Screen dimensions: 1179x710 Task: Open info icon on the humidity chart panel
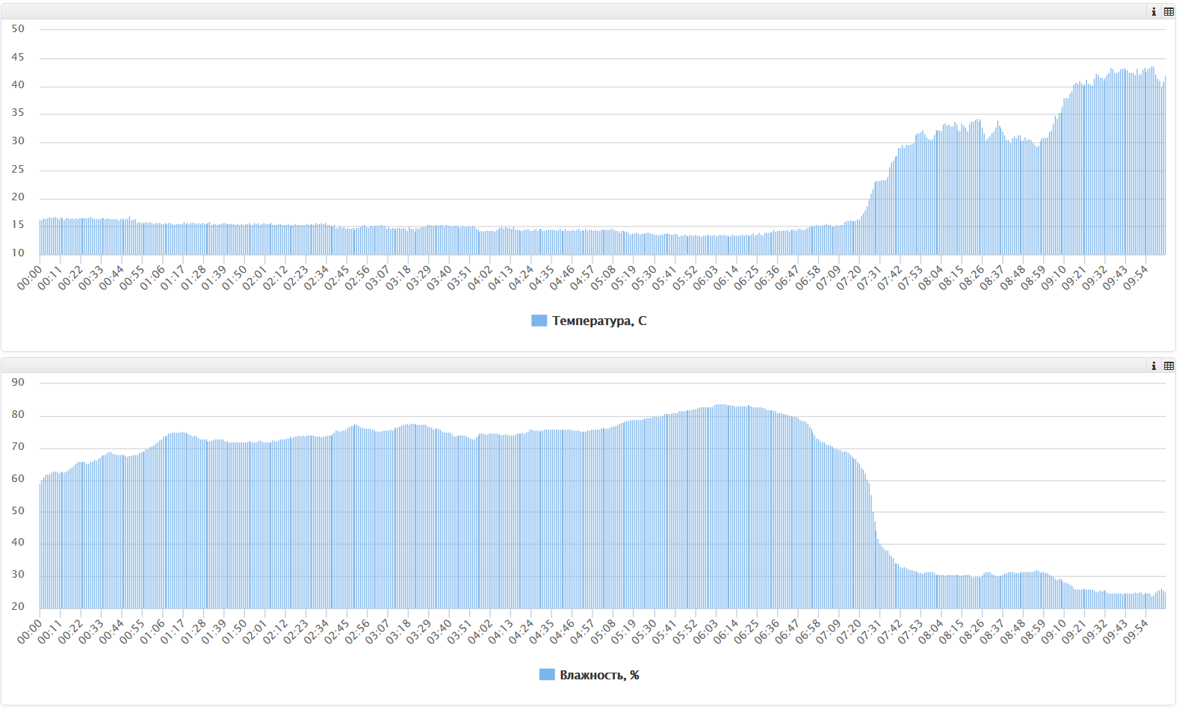[x=1154, y=365]
